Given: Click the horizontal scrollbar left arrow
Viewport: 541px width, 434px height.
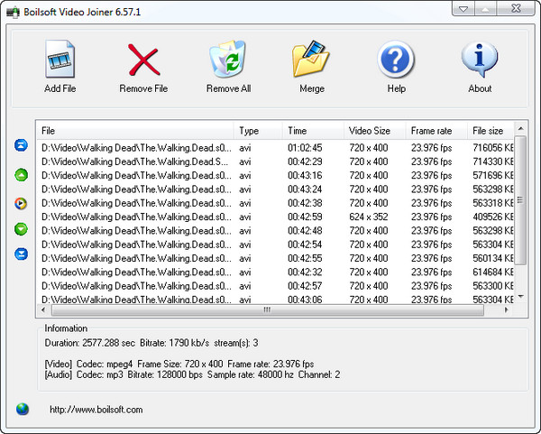Looking at the screenshot, I should coord(43,309).
